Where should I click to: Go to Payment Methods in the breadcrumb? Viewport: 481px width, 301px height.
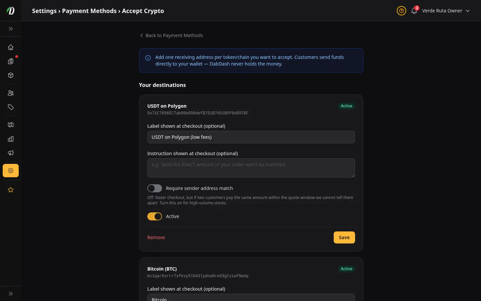pyautogui.click(x=89, y=11)
